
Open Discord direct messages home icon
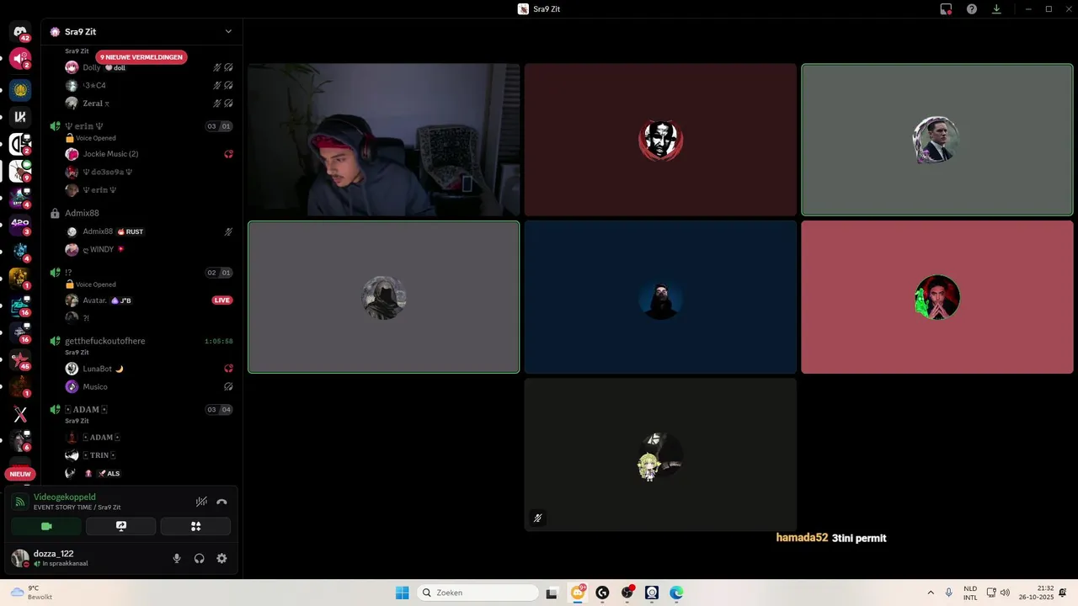tap(20, 32)
